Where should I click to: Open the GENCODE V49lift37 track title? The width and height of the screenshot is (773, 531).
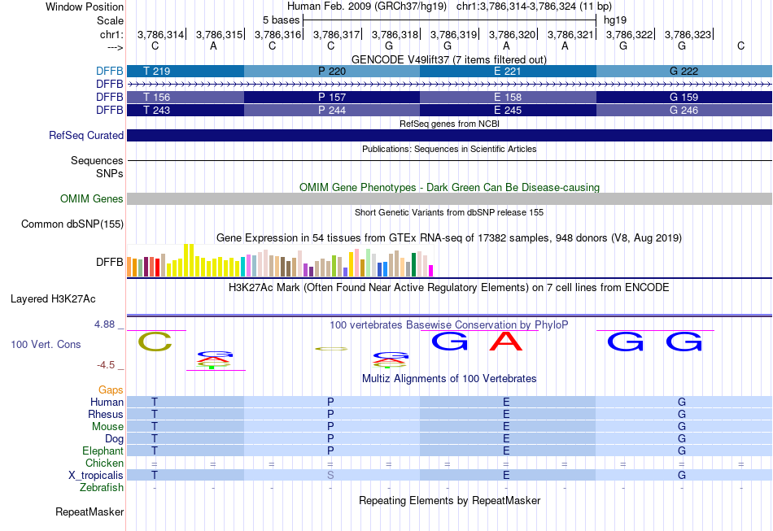[449, 59]
